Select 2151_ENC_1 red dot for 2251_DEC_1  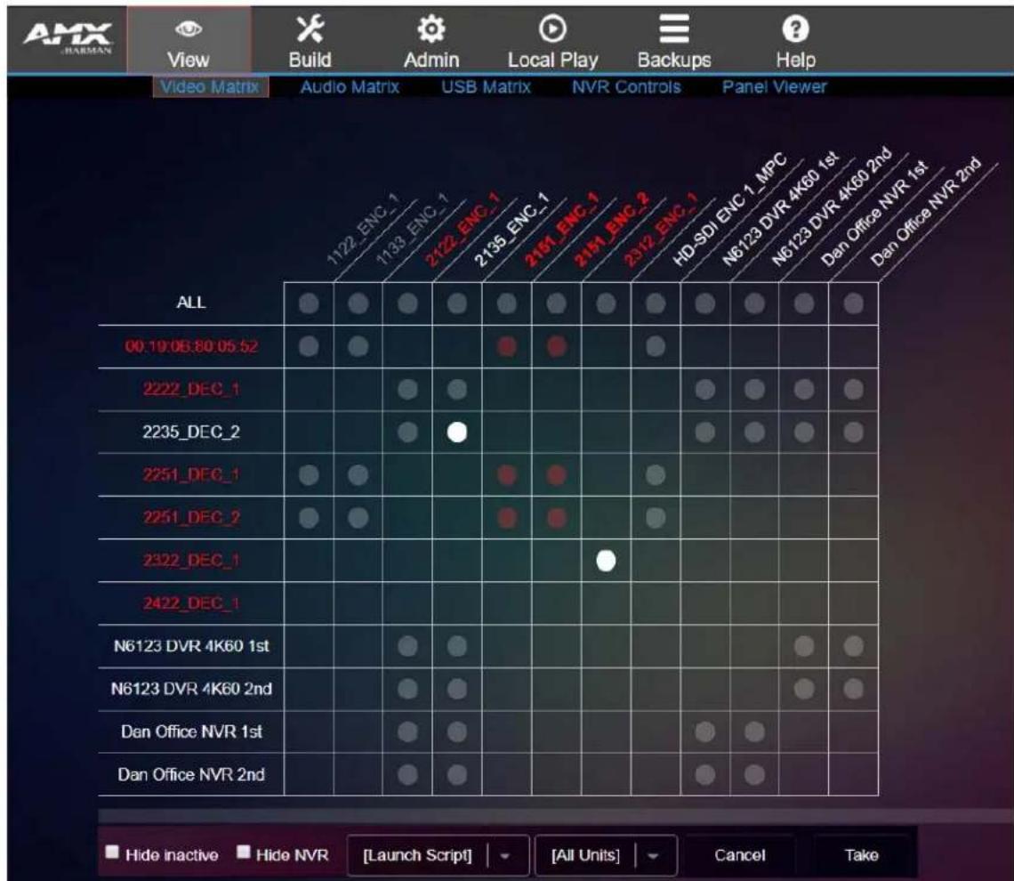tap(507, 475)
